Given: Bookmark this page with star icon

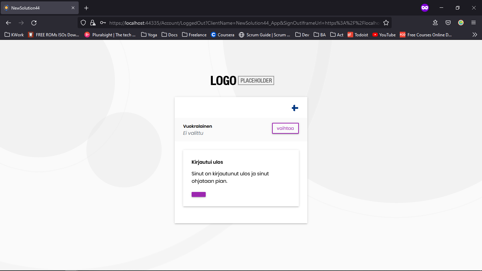Looking at the screenshot, I should (x=386, y=23).
